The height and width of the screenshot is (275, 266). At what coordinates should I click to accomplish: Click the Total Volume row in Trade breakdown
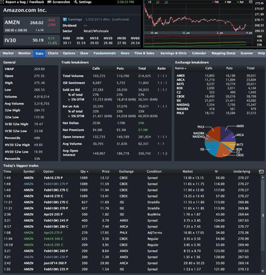pos(116,76)
